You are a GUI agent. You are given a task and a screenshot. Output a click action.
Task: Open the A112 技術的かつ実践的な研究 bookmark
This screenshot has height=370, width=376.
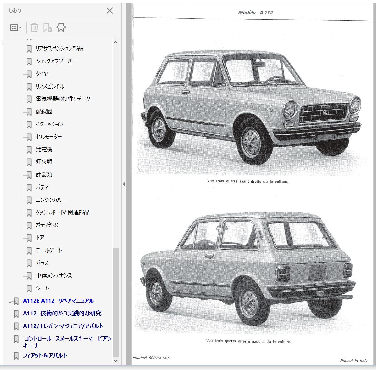[x=62, y=313]
